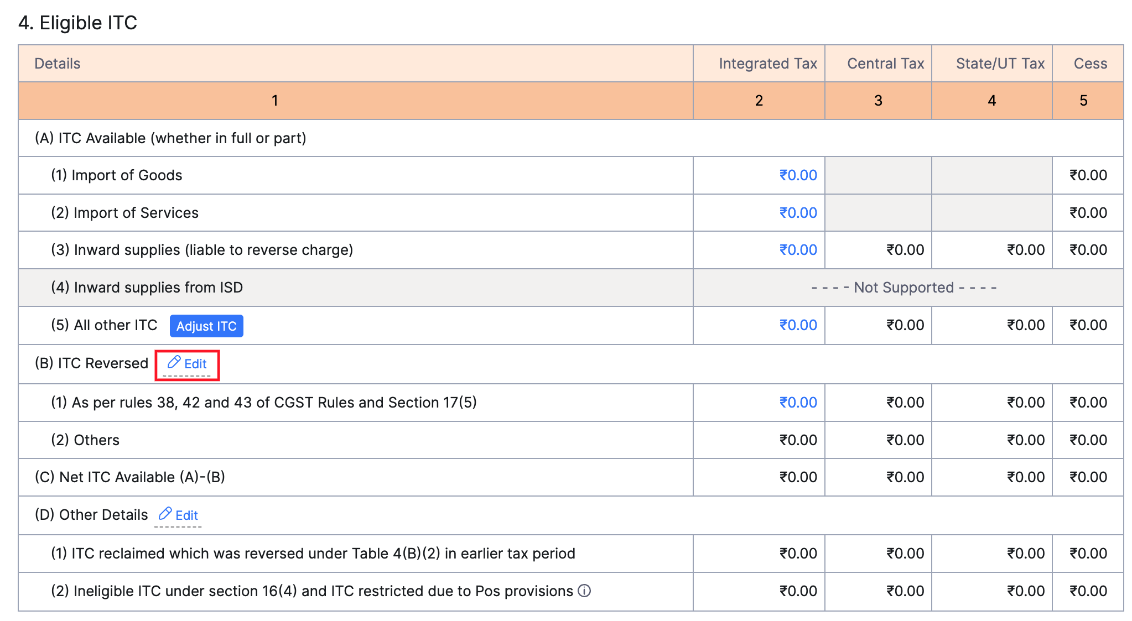Edit Integrated Tax value for Import of Services
This screenshot has height=621, width=1132.
pyautogui.click(x=798, y=212)
